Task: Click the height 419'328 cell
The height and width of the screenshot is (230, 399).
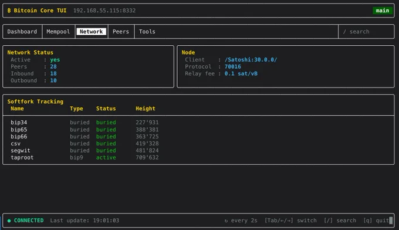Action: coord(147,144)
